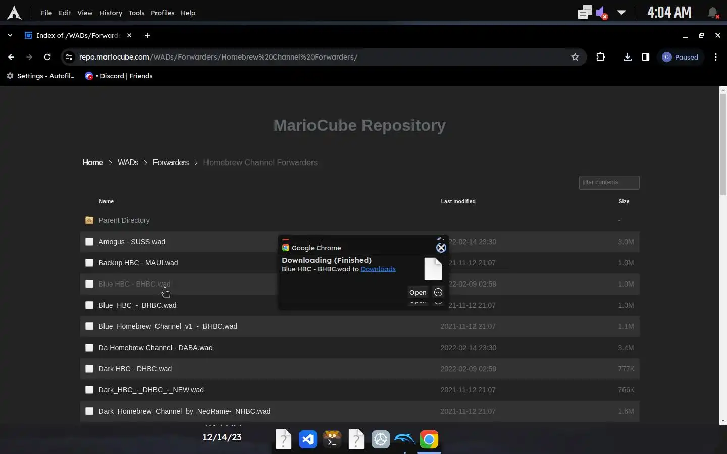The height and width of the screenshot is (454, 727).
Task: Check Dark_Homebrew_Channel_by_NeoRame checkbox
Action: (89, 411)
